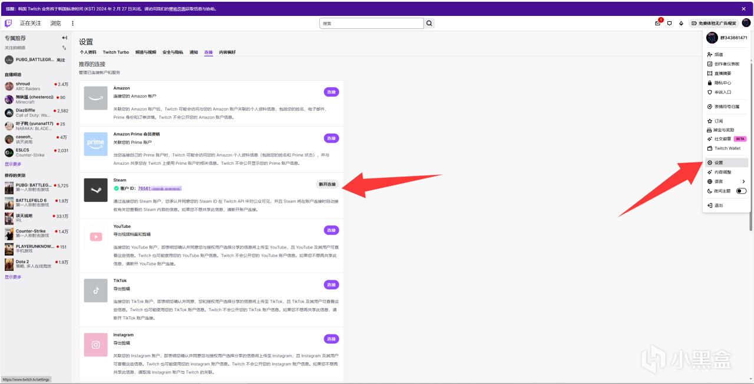Connect the YouTube account
754x384 pixels.
(331, 230)
